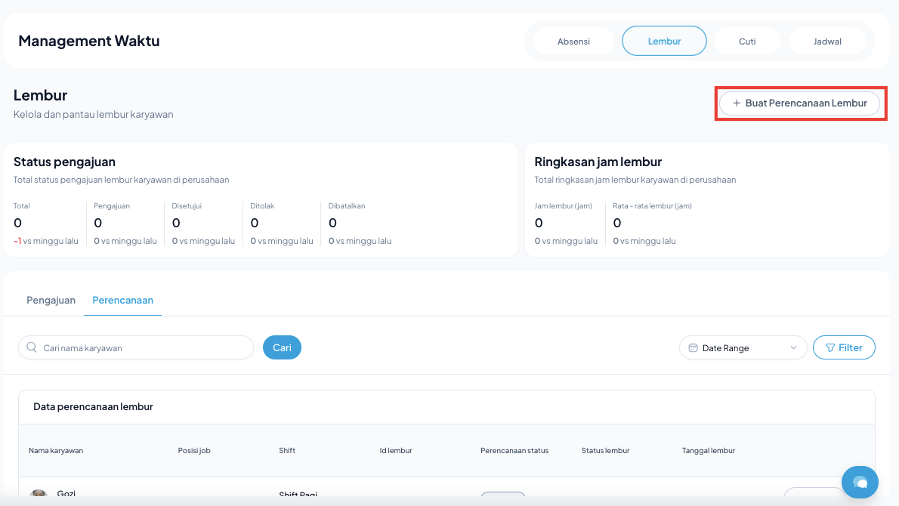Click the funnel icon on the Filter button
The height and width of the screenshot is (506, 899).
pos(830,348)
